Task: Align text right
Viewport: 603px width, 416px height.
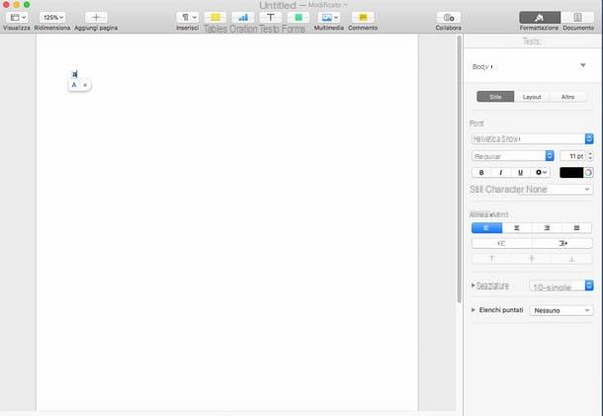Action: [547, 228]
